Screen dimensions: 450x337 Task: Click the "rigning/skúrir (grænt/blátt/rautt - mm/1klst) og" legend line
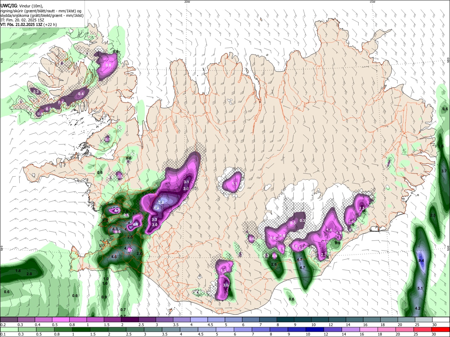(41, 11)
